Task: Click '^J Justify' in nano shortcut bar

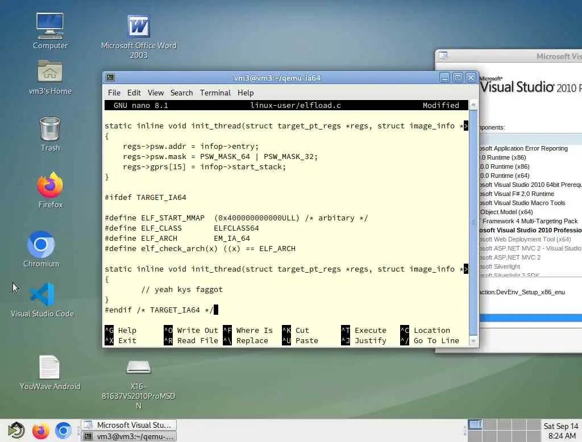Action: pyautogui.click(x=364, y=341)
